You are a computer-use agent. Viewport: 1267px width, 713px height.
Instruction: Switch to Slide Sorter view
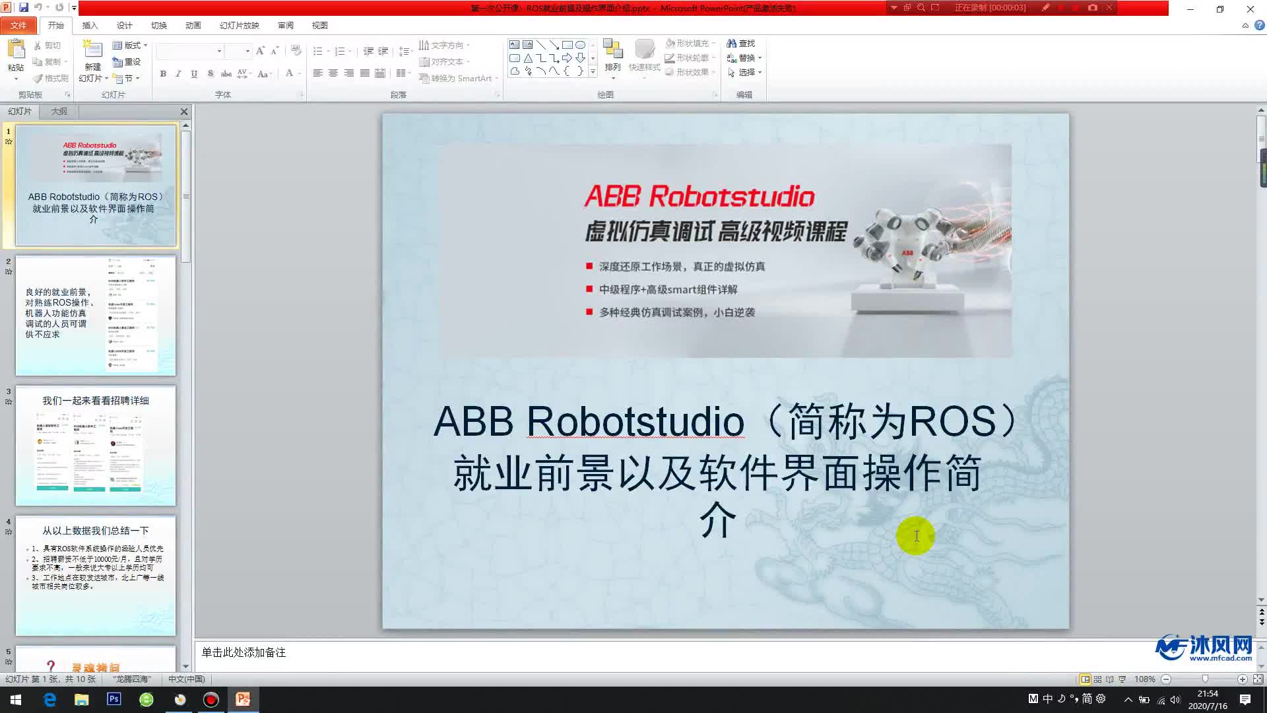tap(1098, 679)
